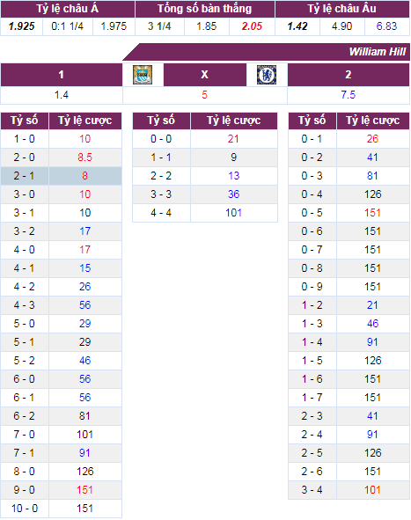Select odds 101 for score 4 - 4
Screen dimensions: 411x520
[233, 213]
